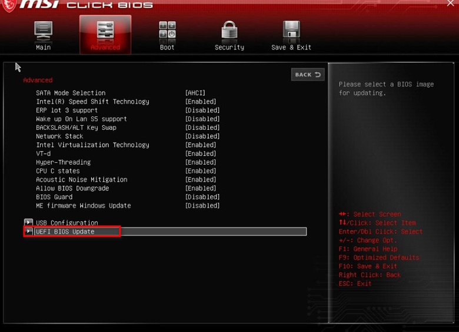Toggle the BIOS Guard [Disabled] value
The height and width of the screenshot is (332, 459).
tap(202, 197)
